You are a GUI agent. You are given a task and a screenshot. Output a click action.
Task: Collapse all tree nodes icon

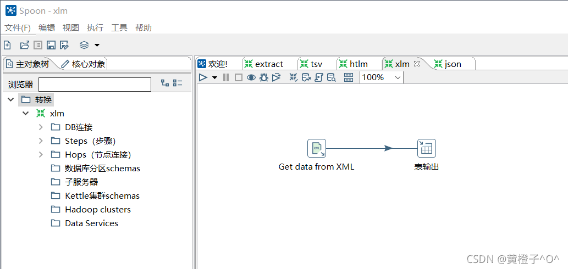(x=178, y=83)
